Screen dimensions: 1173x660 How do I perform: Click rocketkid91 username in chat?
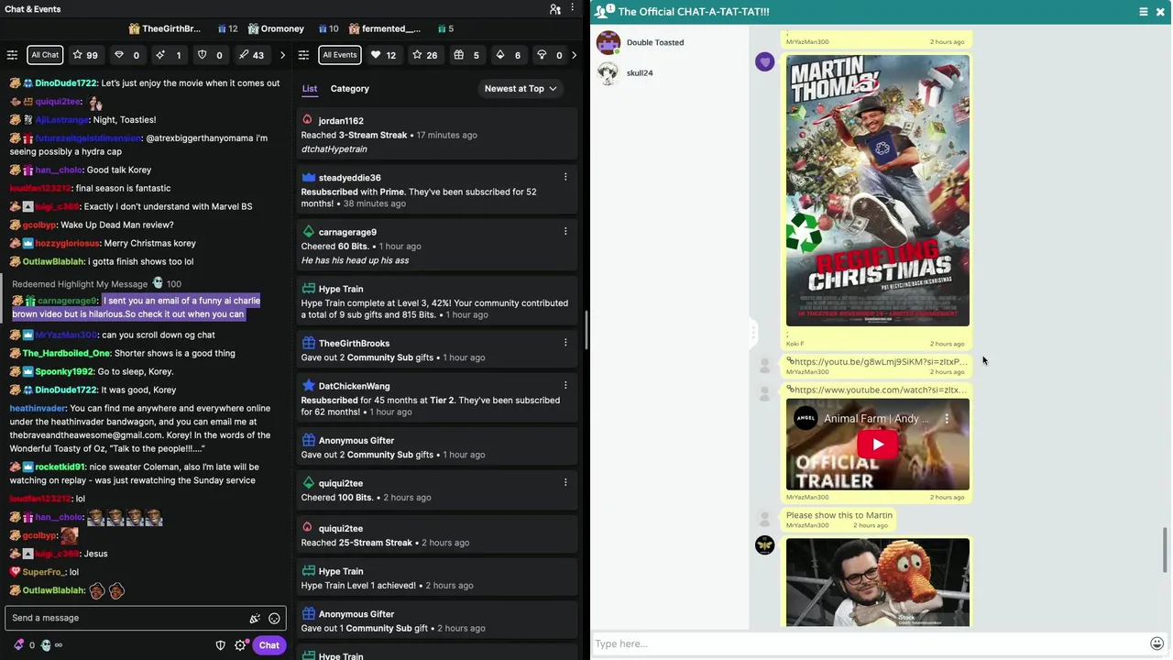coord(60,467)
